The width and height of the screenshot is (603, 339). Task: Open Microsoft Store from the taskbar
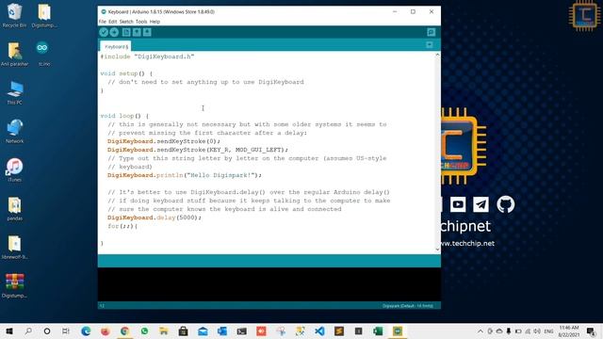pos(183,331)
